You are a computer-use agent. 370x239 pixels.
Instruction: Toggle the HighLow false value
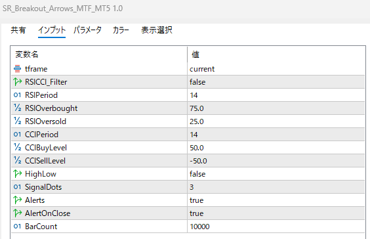coord(276,174)
